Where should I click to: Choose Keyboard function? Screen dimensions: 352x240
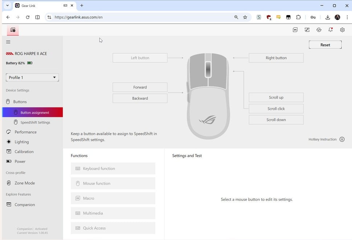pos(113,169)
